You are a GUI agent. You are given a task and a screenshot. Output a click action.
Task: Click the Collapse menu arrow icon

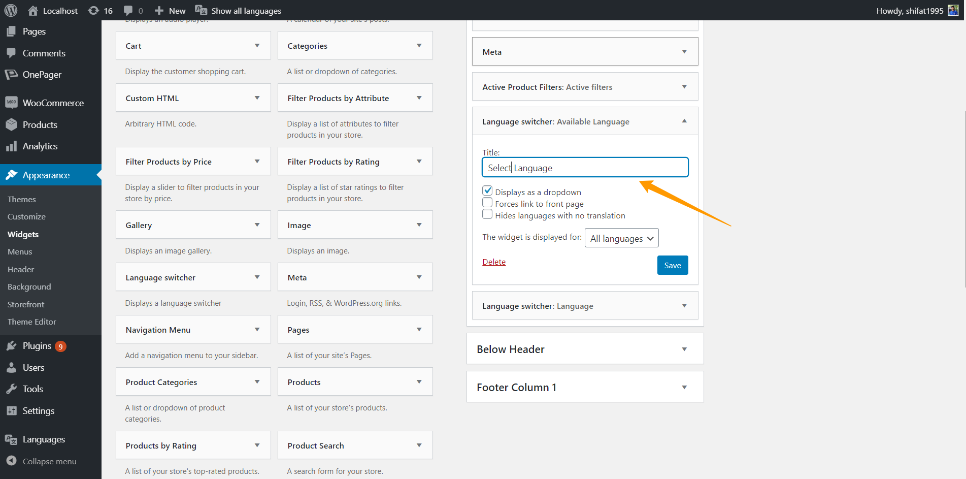(x=11, y=461)
